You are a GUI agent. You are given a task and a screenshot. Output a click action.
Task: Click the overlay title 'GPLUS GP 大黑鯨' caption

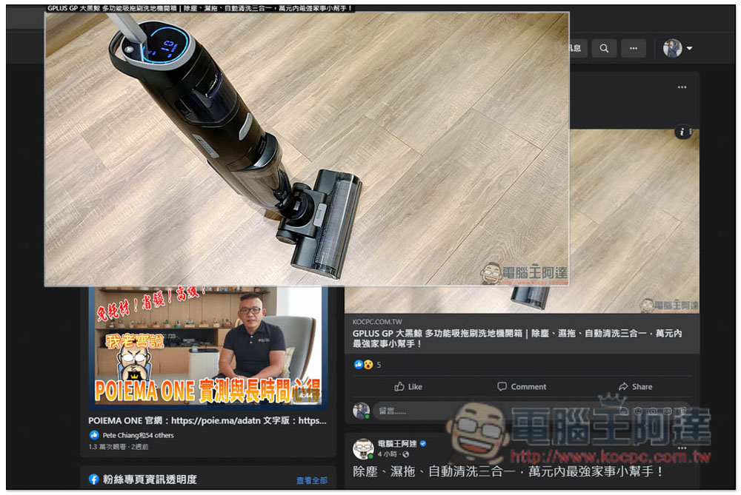point(200,8)
